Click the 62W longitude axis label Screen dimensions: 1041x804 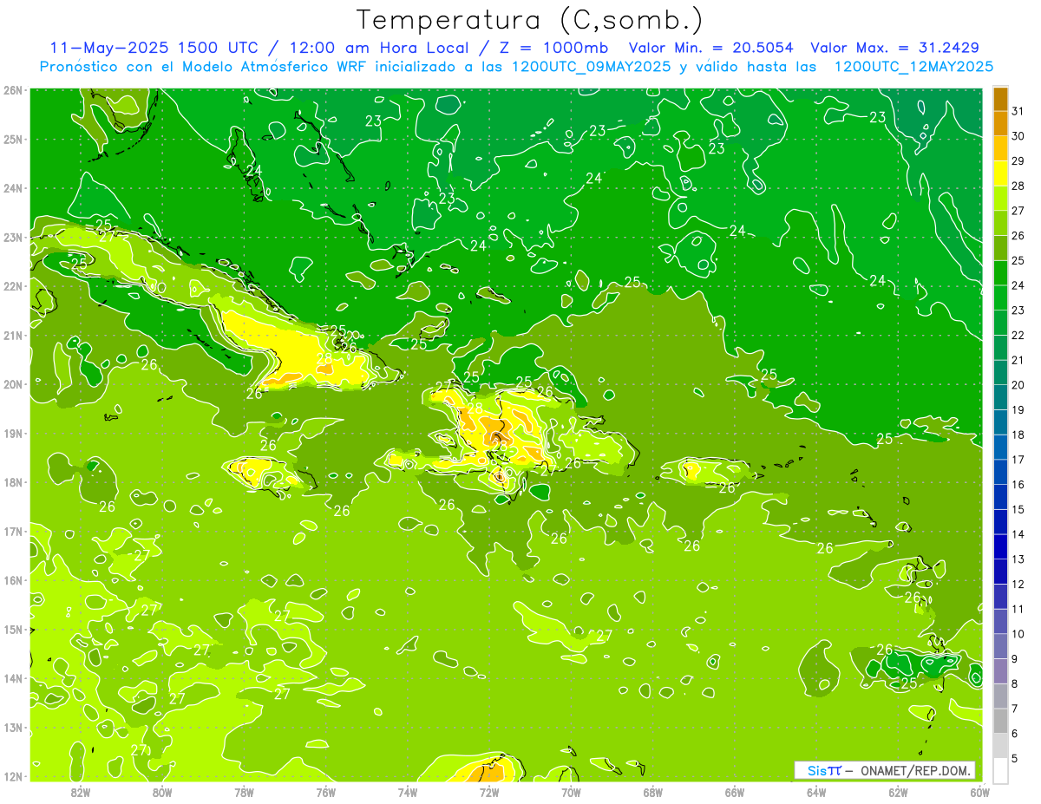point(898,792)
